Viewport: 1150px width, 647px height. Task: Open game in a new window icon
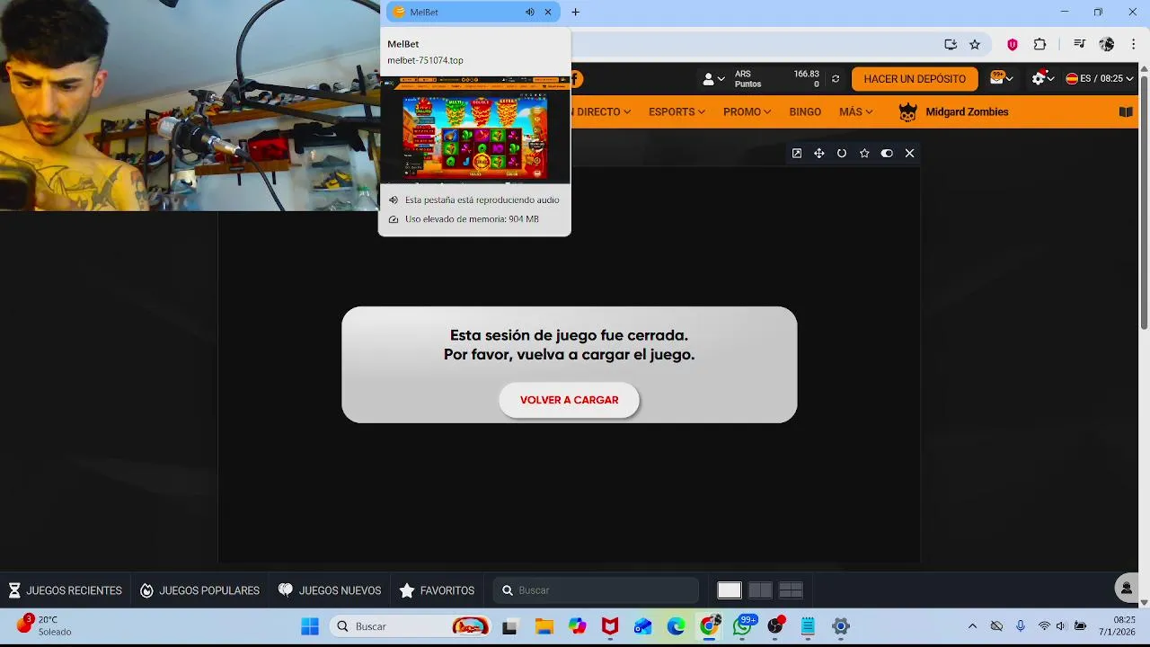point(796,154)
